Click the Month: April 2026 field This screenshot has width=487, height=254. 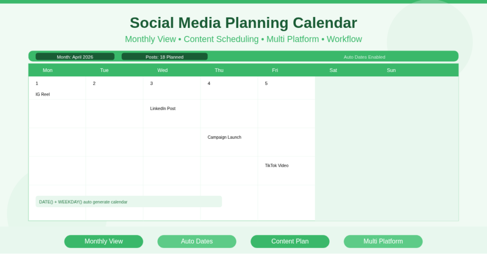pyautogui.click(x=75, y=57)
